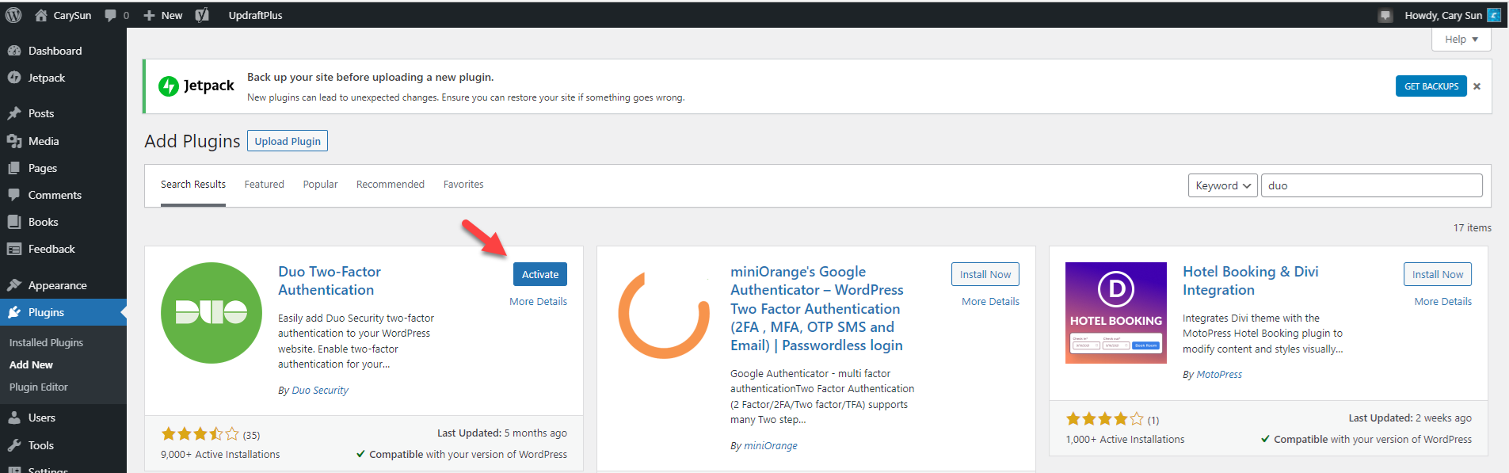Open Appearance in the sidebar menu
The image size is (1509, 473).
click(x=57, y=285)
